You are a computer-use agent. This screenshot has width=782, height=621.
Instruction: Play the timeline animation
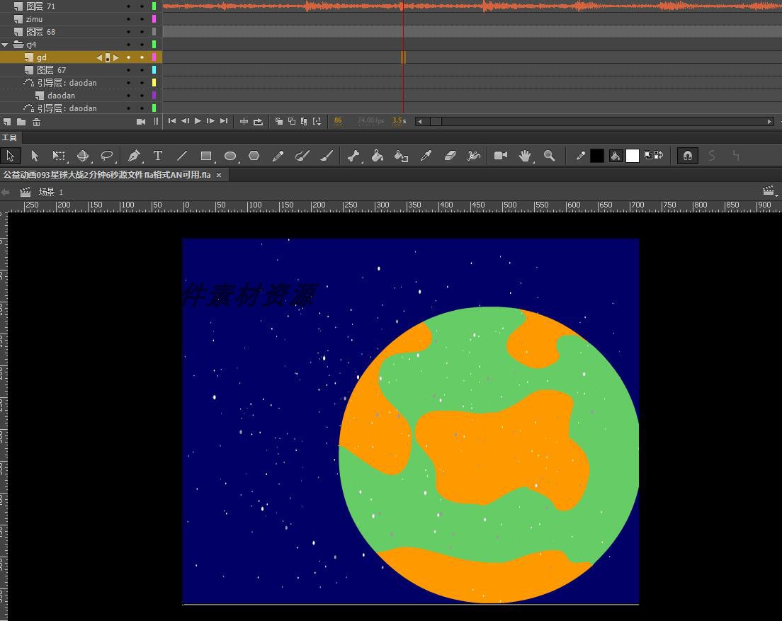point(198,121)
